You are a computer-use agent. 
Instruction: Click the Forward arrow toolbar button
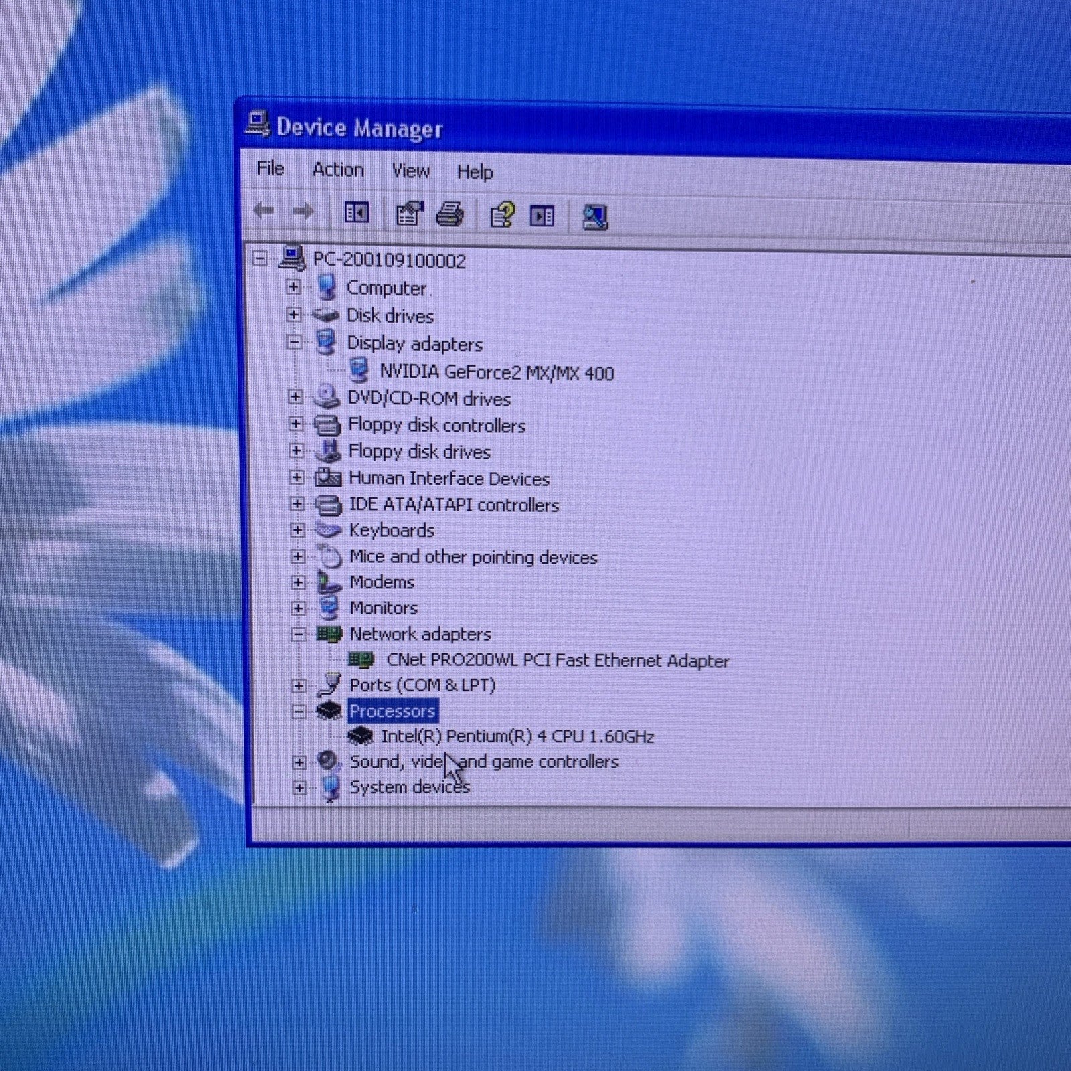click(303, 212)
